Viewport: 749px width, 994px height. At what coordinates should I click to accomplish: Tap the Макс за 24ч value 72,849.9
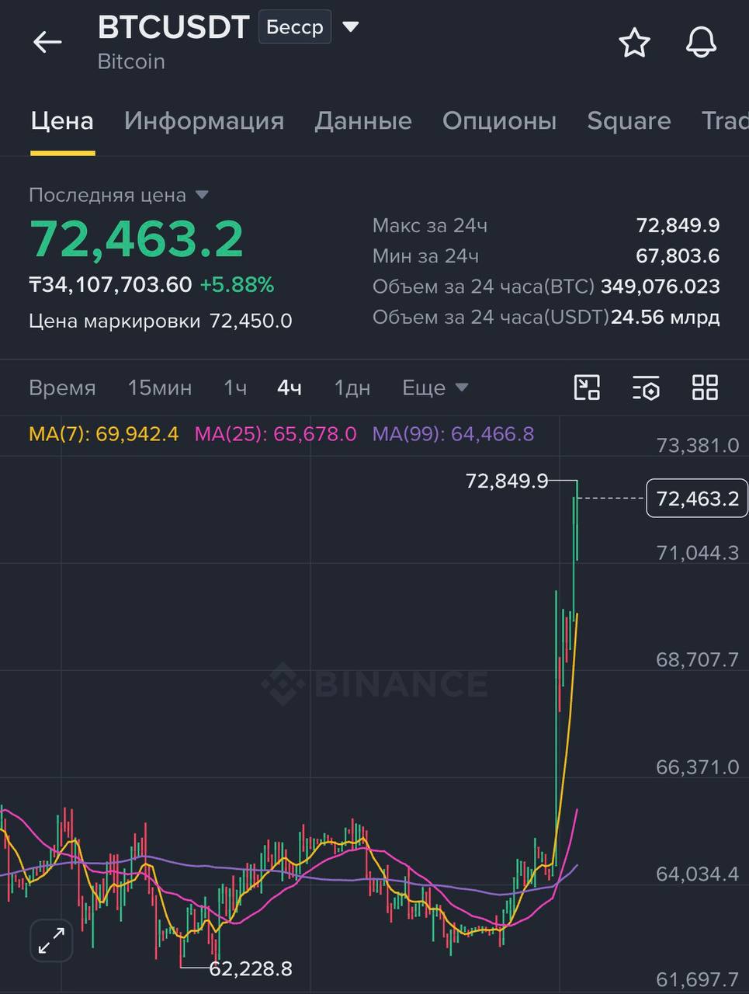coord(678,225)
